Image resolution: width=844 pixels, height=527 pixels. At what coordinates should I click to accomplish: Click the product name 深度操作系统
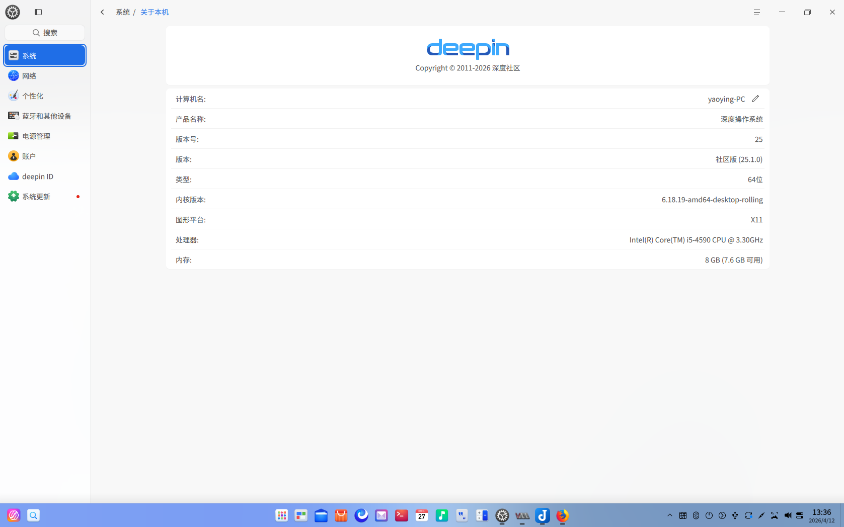[741, 119]
